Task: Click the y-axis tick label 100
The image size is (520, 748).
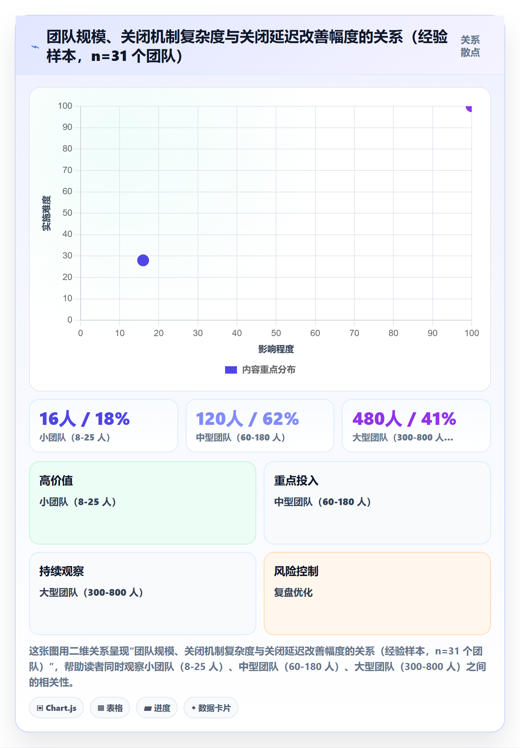Action: [x=65, y=106]
